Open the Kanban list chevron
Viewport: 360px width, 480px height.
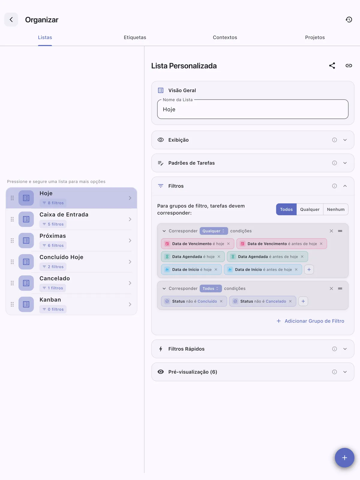coord(130,304)
